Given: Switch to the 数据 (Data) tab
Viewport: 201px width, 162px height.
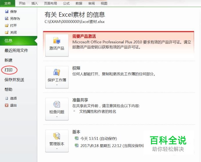Looking at the screenshot, I should (79, 3).
